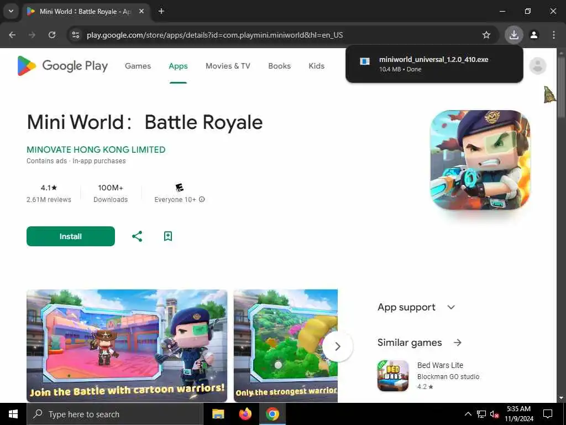The height and width of the screenshot is (425, 566).
Task: Open the Similar games arrow
Action: [x=457, y=343]
